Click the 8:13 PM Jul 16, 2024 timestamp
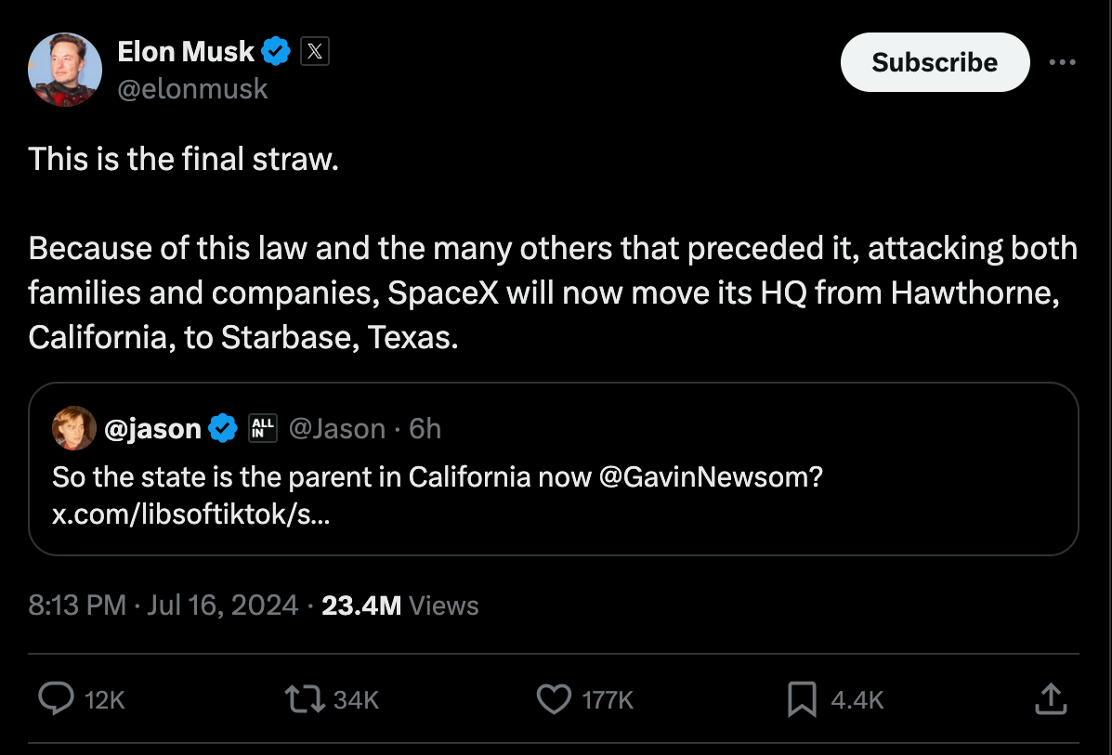This screenshot has width=1112, height=755. pos(161,605)
